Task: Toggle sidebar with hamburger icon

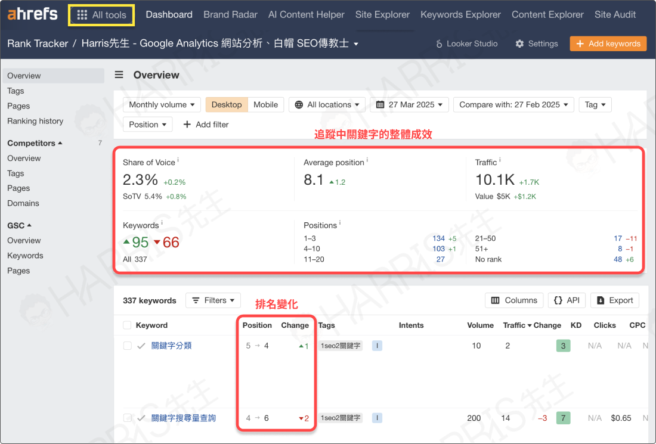Action: point(119,75)
